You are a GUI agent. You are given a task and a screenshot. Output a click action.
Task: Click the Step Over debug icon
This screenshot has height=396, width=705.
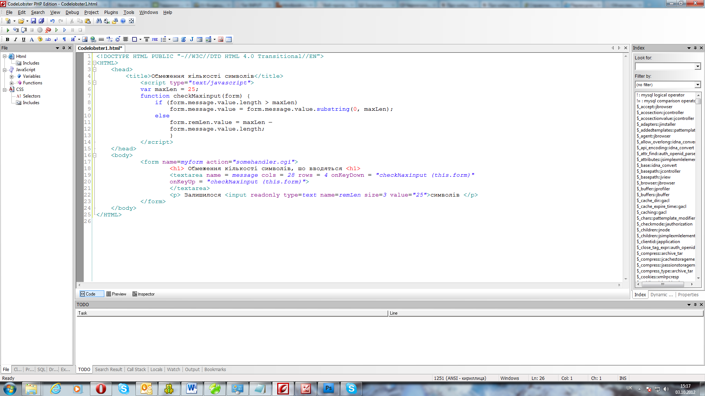click(x=24, y=30)
